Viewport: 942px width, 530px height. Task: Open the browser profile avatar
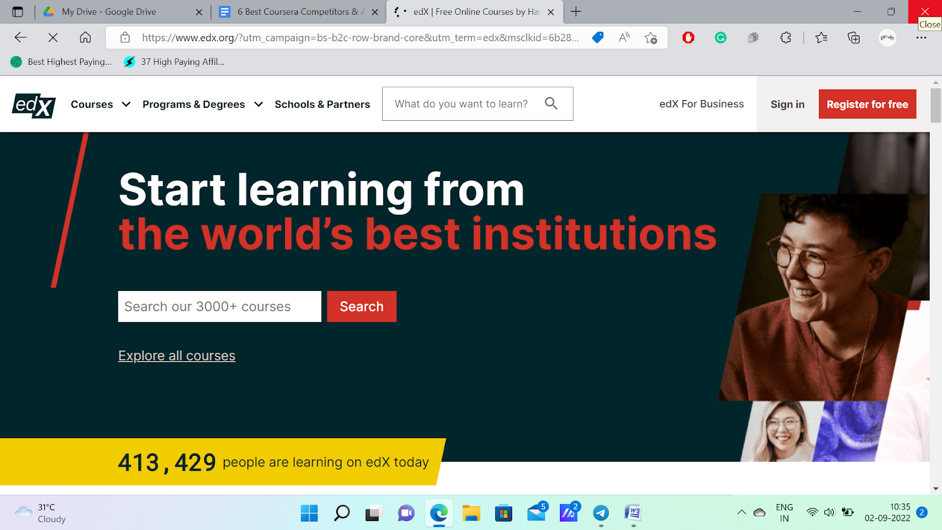click(887, 38)
